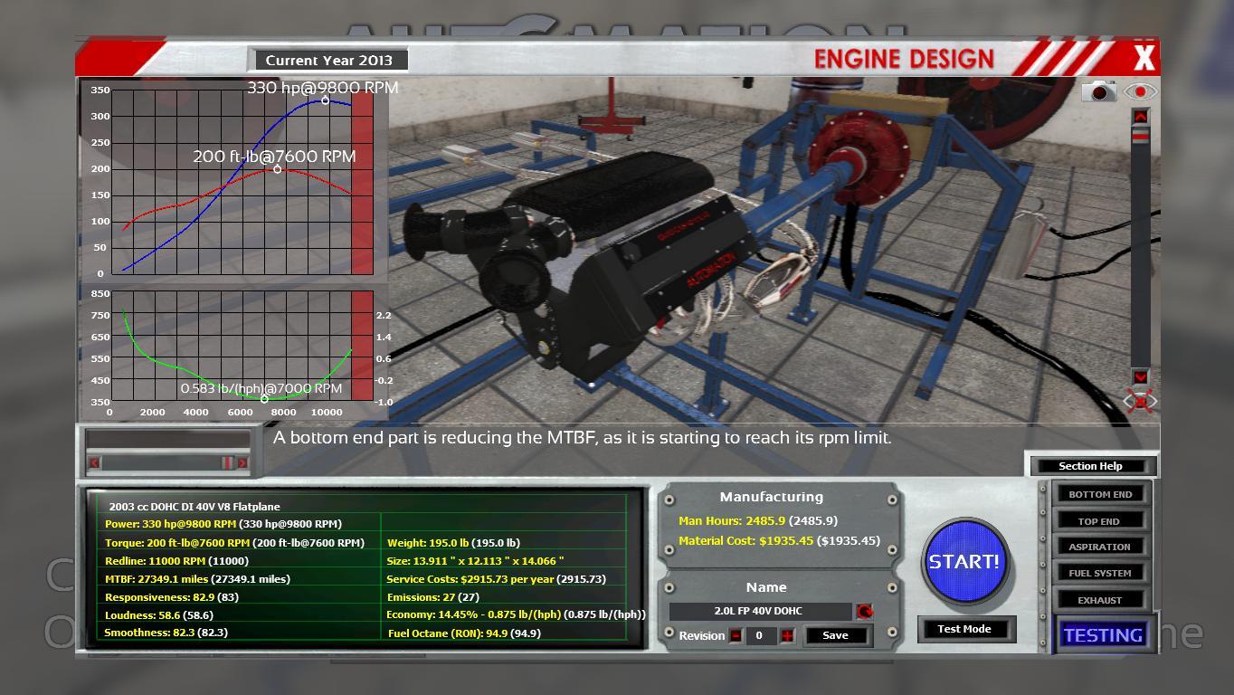
Task: Open the Bottom End tab
Action: (1099, 494)
